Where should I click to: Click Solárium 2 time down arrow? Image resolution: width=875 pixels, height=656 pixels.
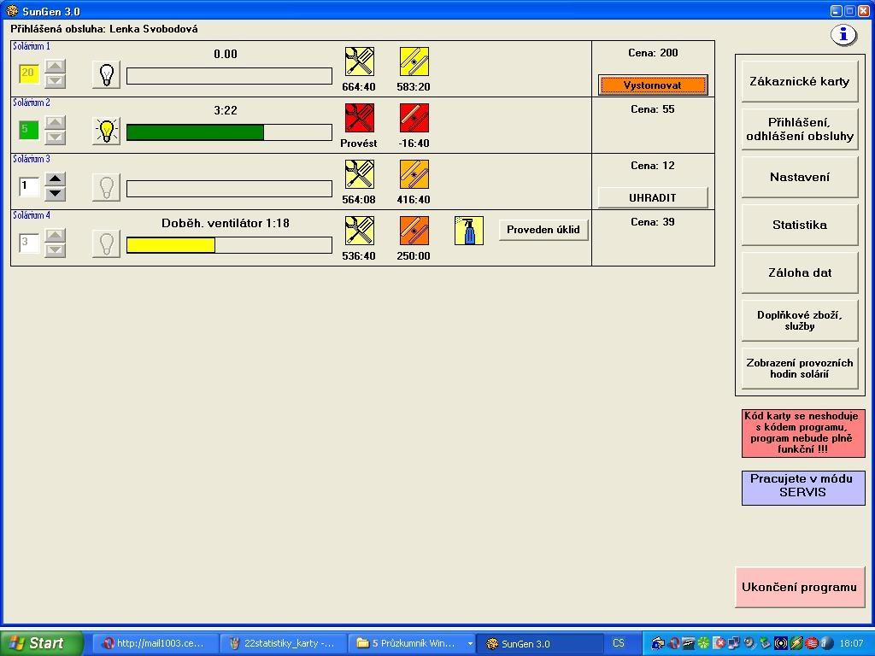pos(55,138)
